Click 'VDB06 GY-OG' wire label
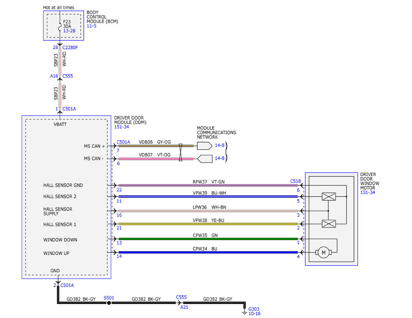This screenshot has height=318, width=412. 155,142
